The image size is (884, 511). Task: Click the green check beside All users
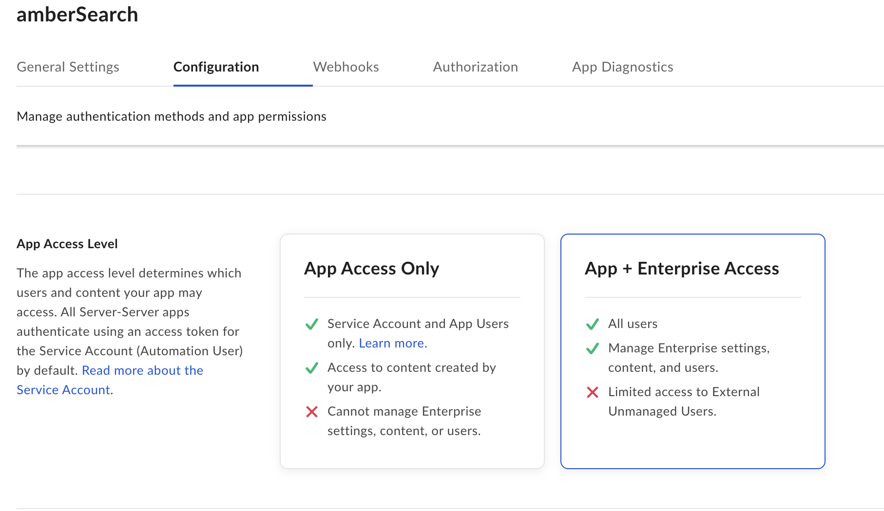(x=593, y=324)
